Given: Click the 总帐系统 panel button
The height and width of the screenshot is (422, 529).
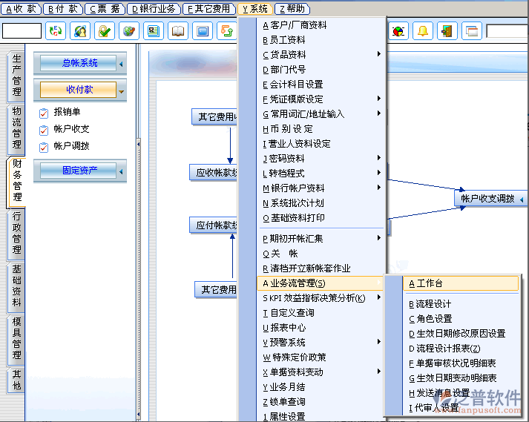Looking at the screenshot, I should [79, 63].
